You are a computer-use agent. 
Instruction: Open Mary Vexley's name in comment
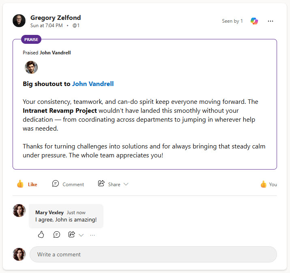(49, 213)
